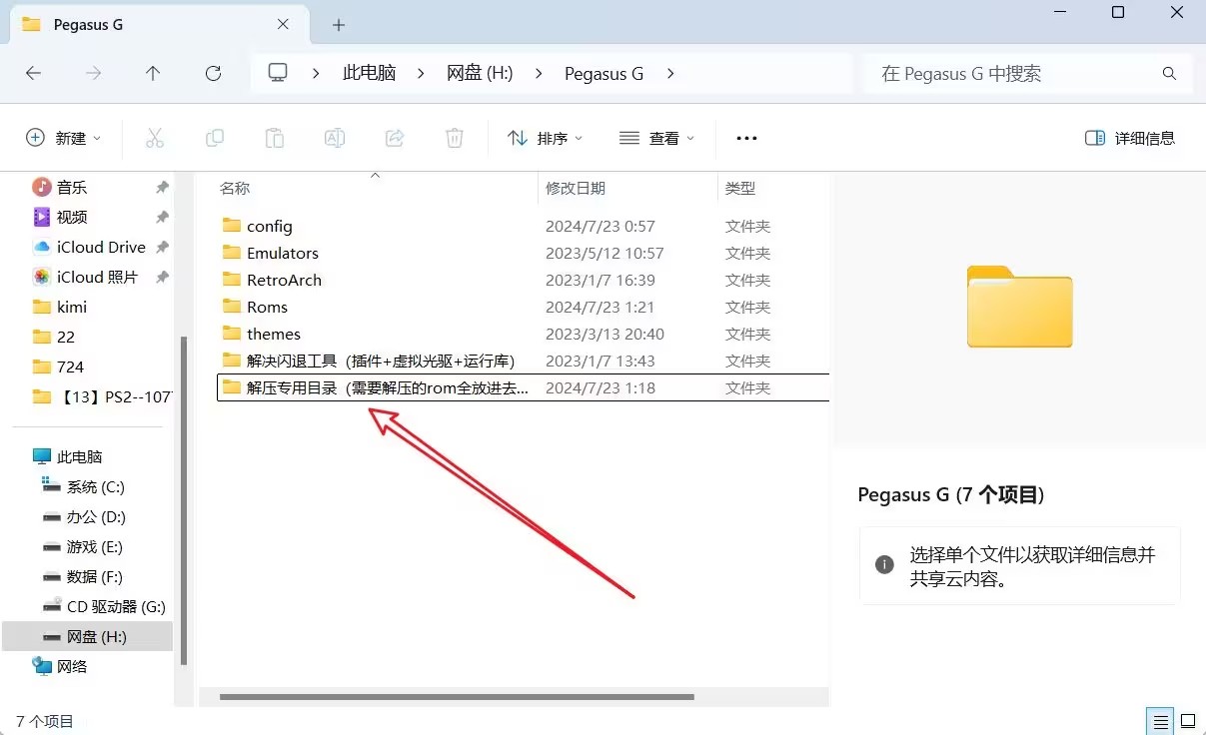Click the Paste icon
The width and height of the screenshot is (1206, 735).
pyautogui.click(x=274, y=138)
